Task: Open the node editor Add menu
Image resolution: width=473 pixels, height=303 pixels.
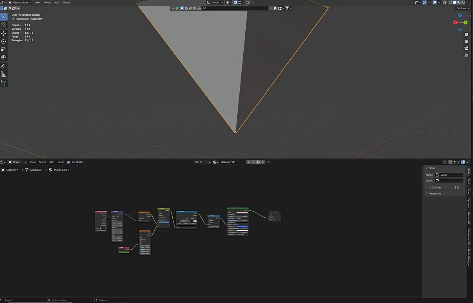Action: click(52, 162)
